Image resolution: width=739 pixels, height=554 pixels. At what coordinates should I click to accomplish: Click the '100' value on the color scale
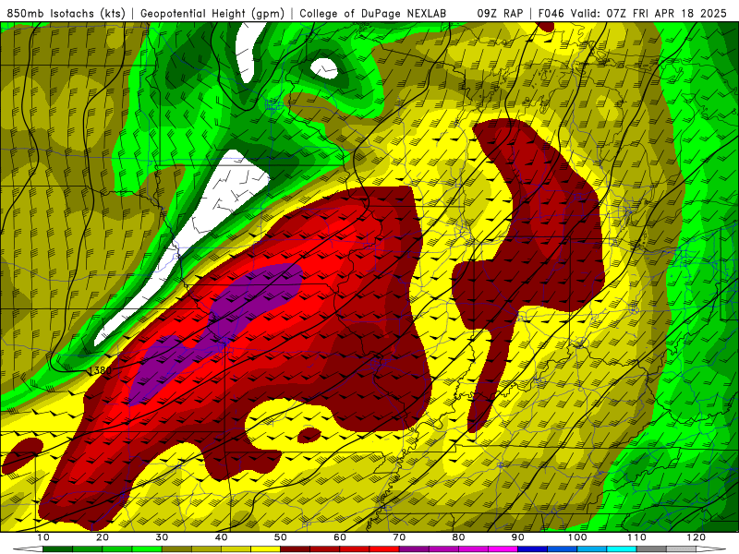pyautogui.click(x=577, y=537)
